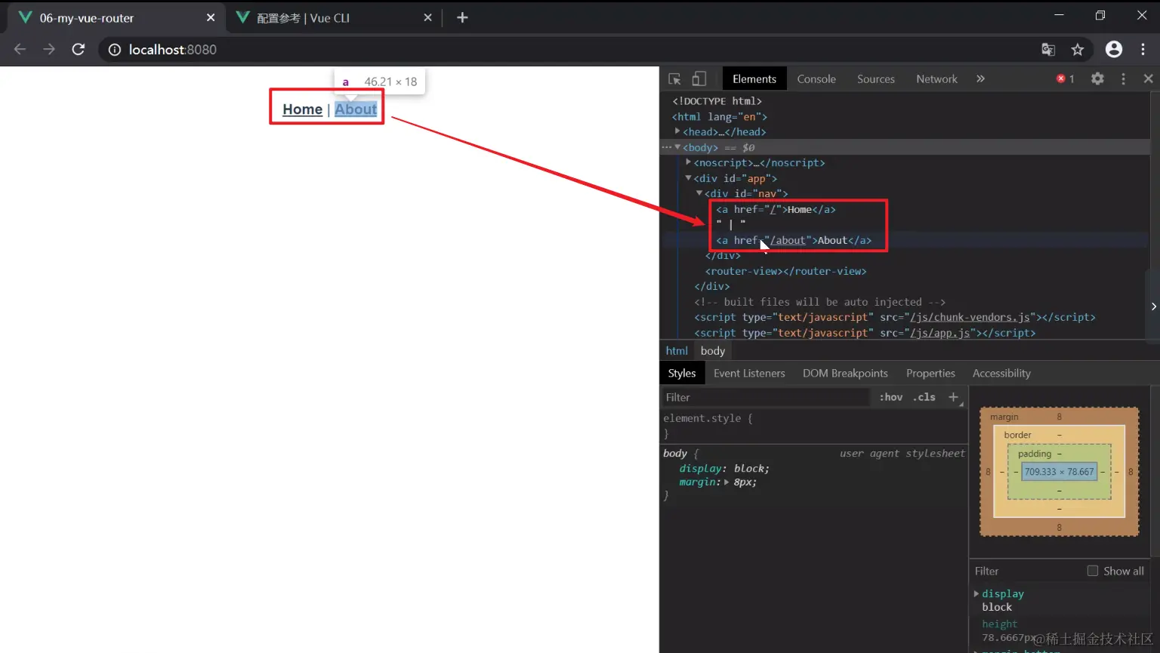
Task: Open the Sources panel tab
Action: (876, 79)
